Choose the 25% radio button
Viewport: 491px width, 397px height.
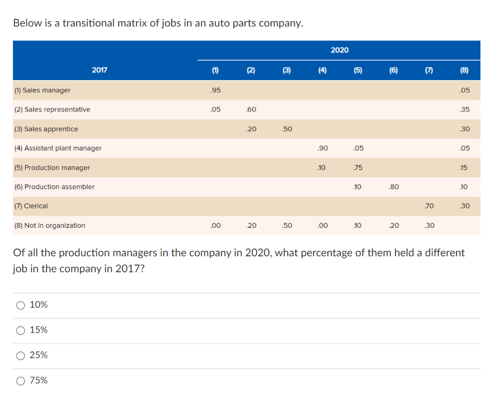pos(21,356)
